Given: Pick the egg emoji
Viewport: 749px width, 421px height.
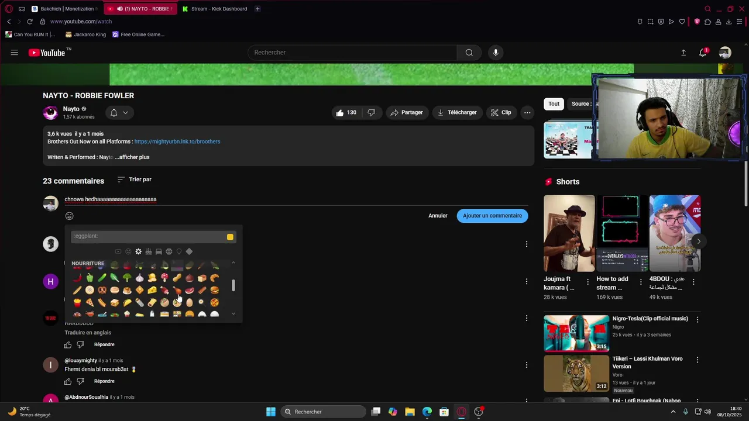Looking at the screenshot, I should tap(190, 302).
